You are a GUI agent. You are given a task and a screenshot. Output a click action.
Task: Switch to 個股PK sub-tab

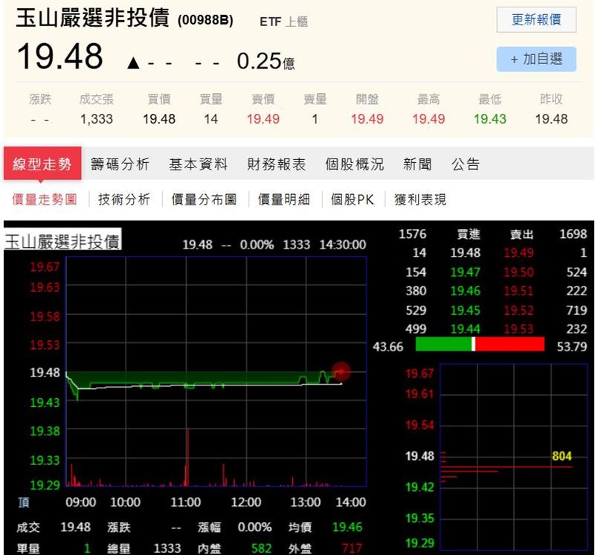(352, 199)
